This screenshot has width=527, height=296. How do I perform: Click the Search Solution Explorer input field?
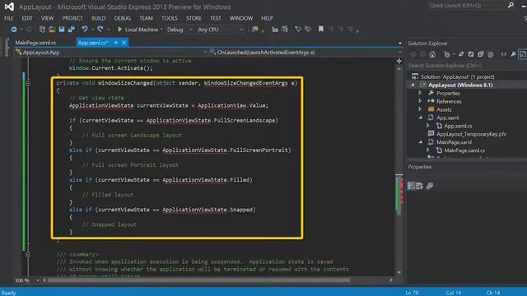tap(467, 66)
